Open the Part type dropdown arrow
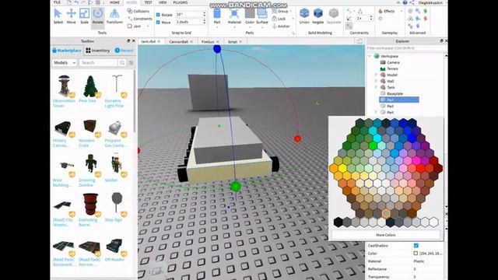 point(217,27)
